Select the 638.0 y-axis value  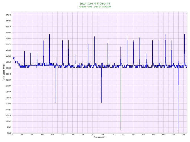9,133
